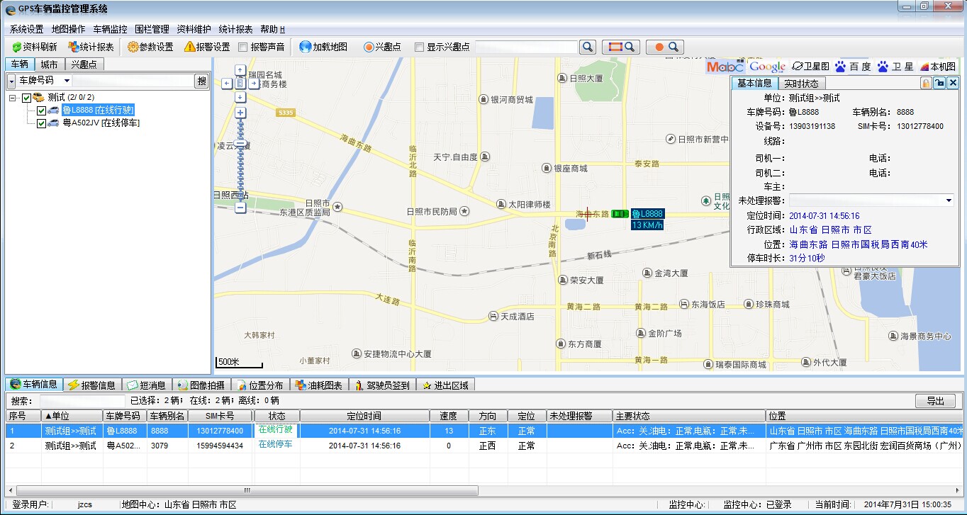
Task: Open the 车辆监控 menu
Action: (x=110, y=29)
